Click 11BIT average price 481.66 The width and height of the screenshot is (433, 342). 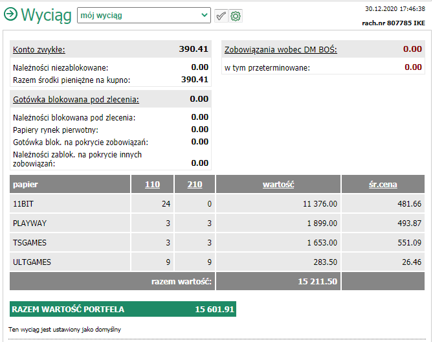(x=410, y=204)
